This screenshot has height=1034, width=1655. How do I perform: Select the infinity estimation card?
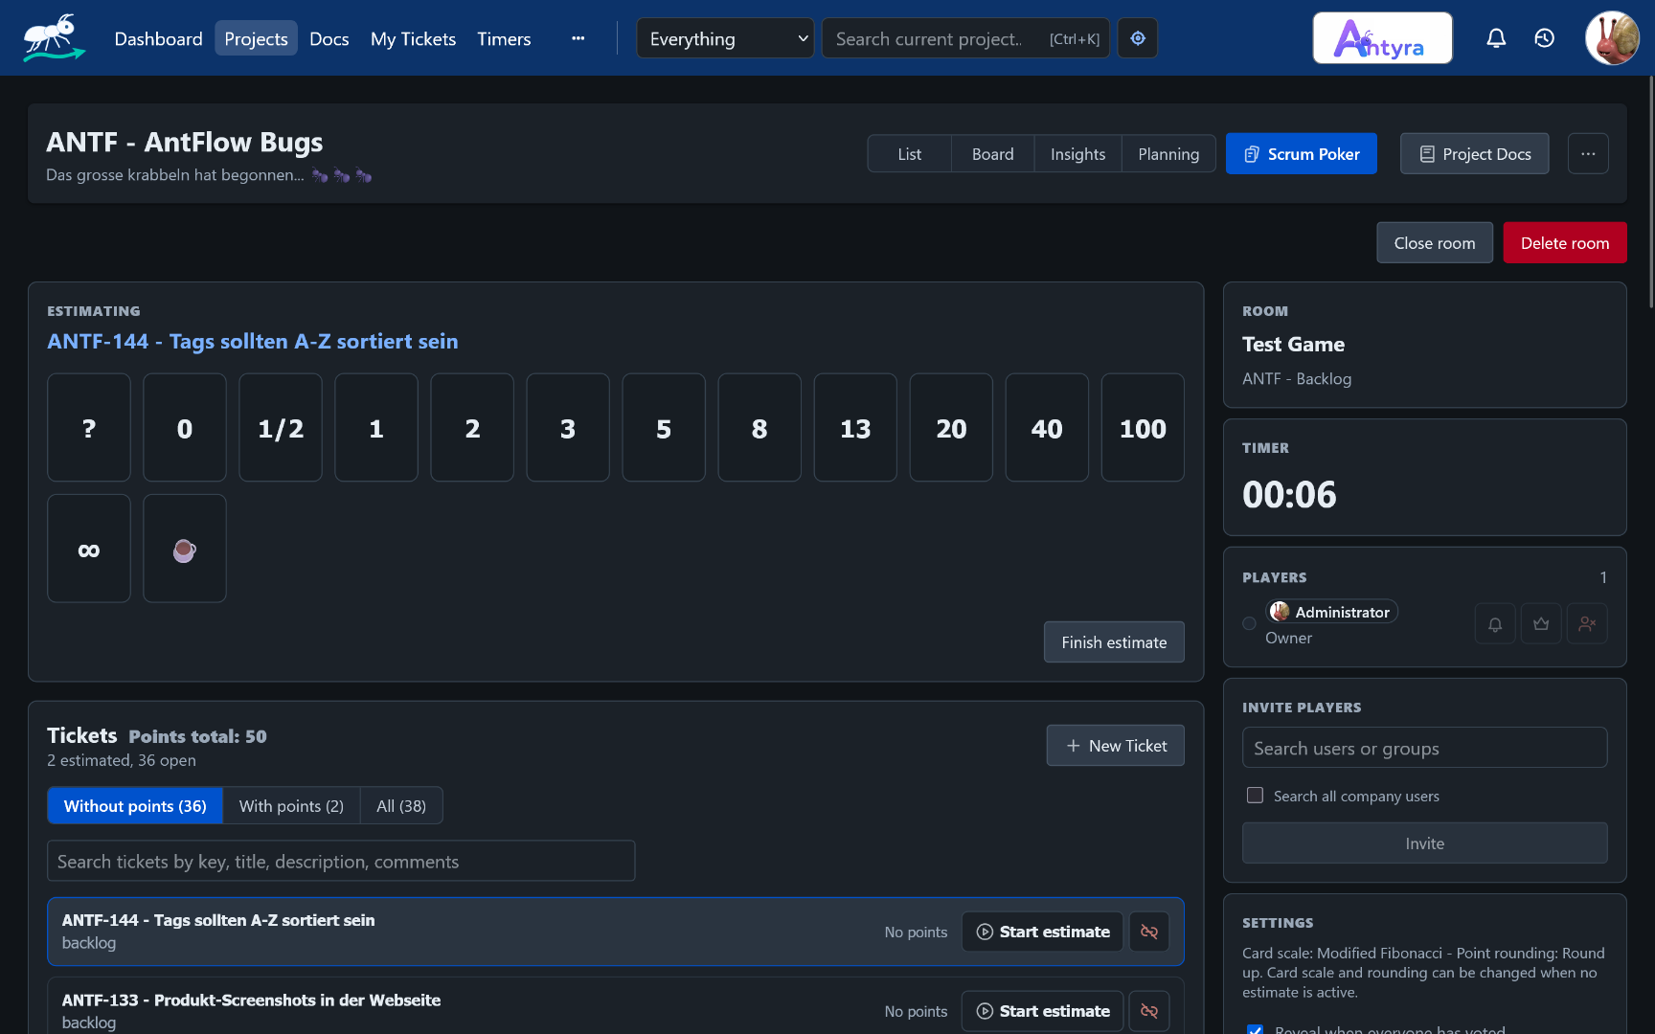pos(89,549)
